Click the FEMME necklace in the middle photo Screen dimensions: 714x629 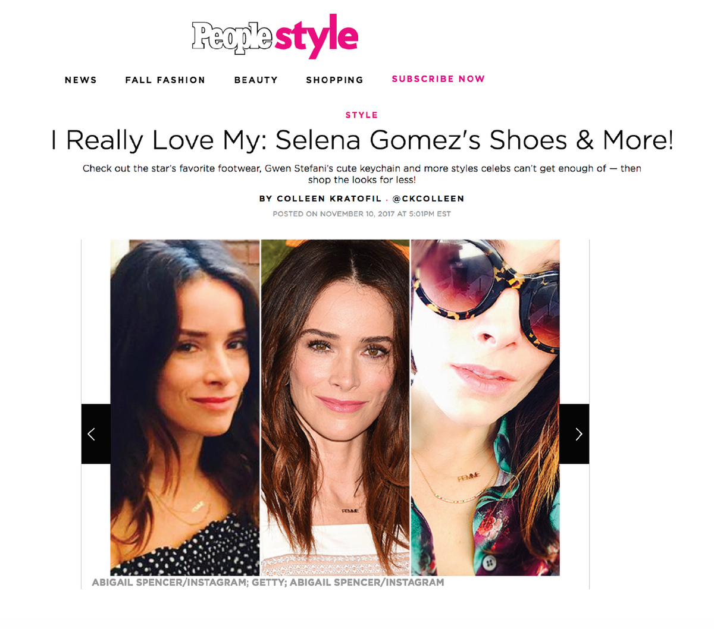[350, 511]
